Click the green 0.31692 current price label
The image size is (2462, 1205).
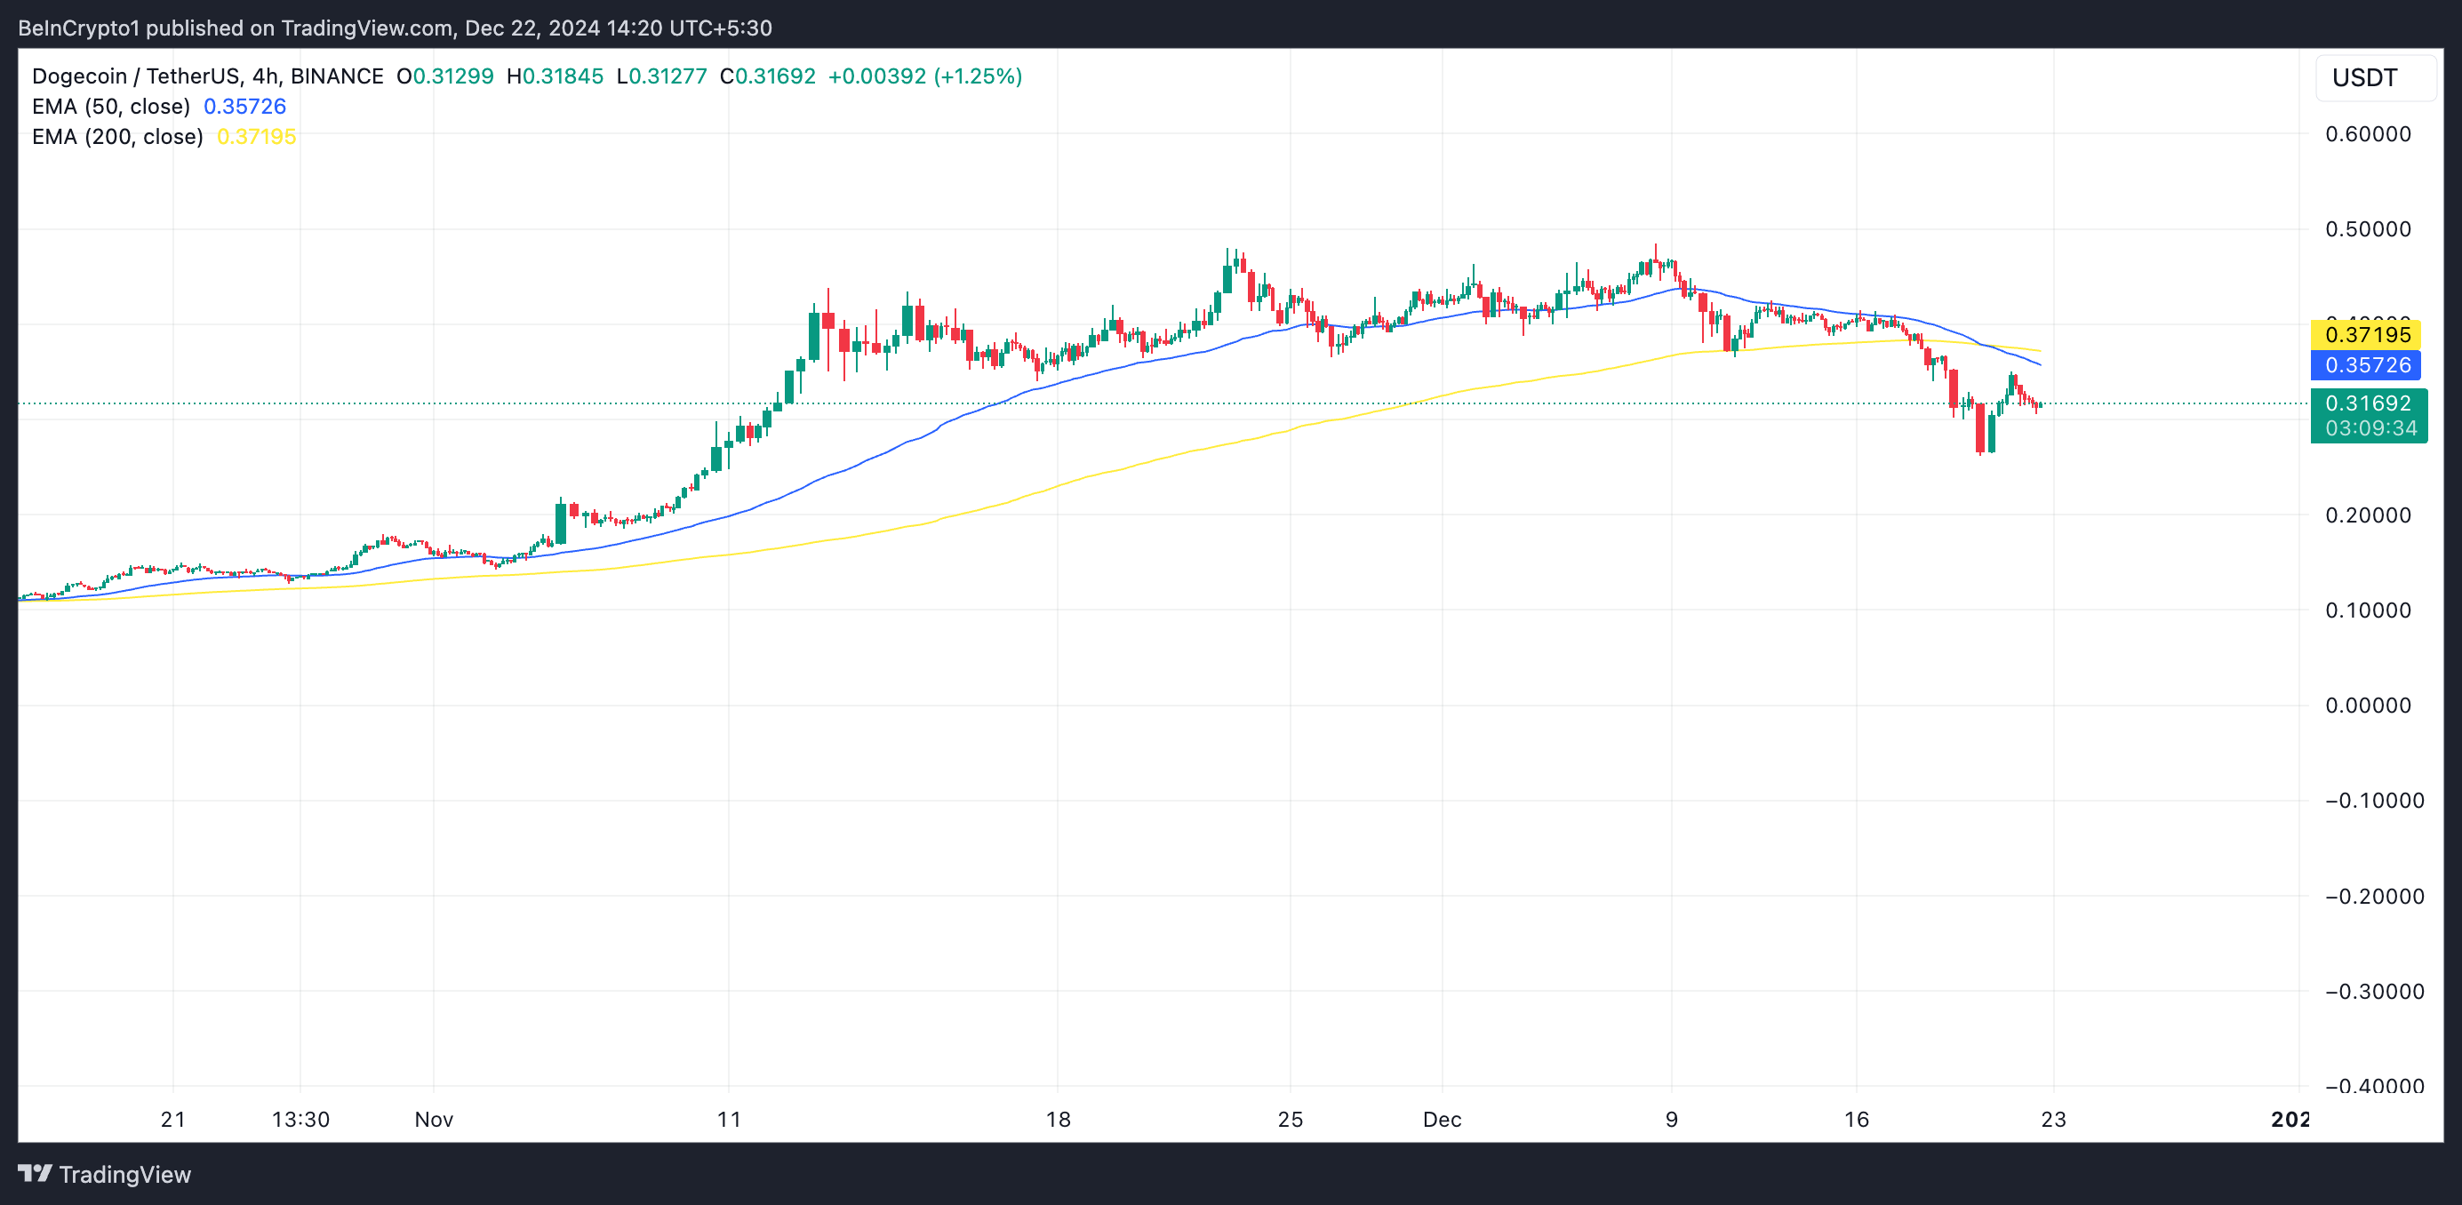2368,403
